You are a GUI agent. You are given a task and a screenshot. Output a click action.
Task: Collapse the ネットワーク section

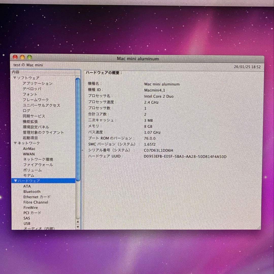point(15,143)
